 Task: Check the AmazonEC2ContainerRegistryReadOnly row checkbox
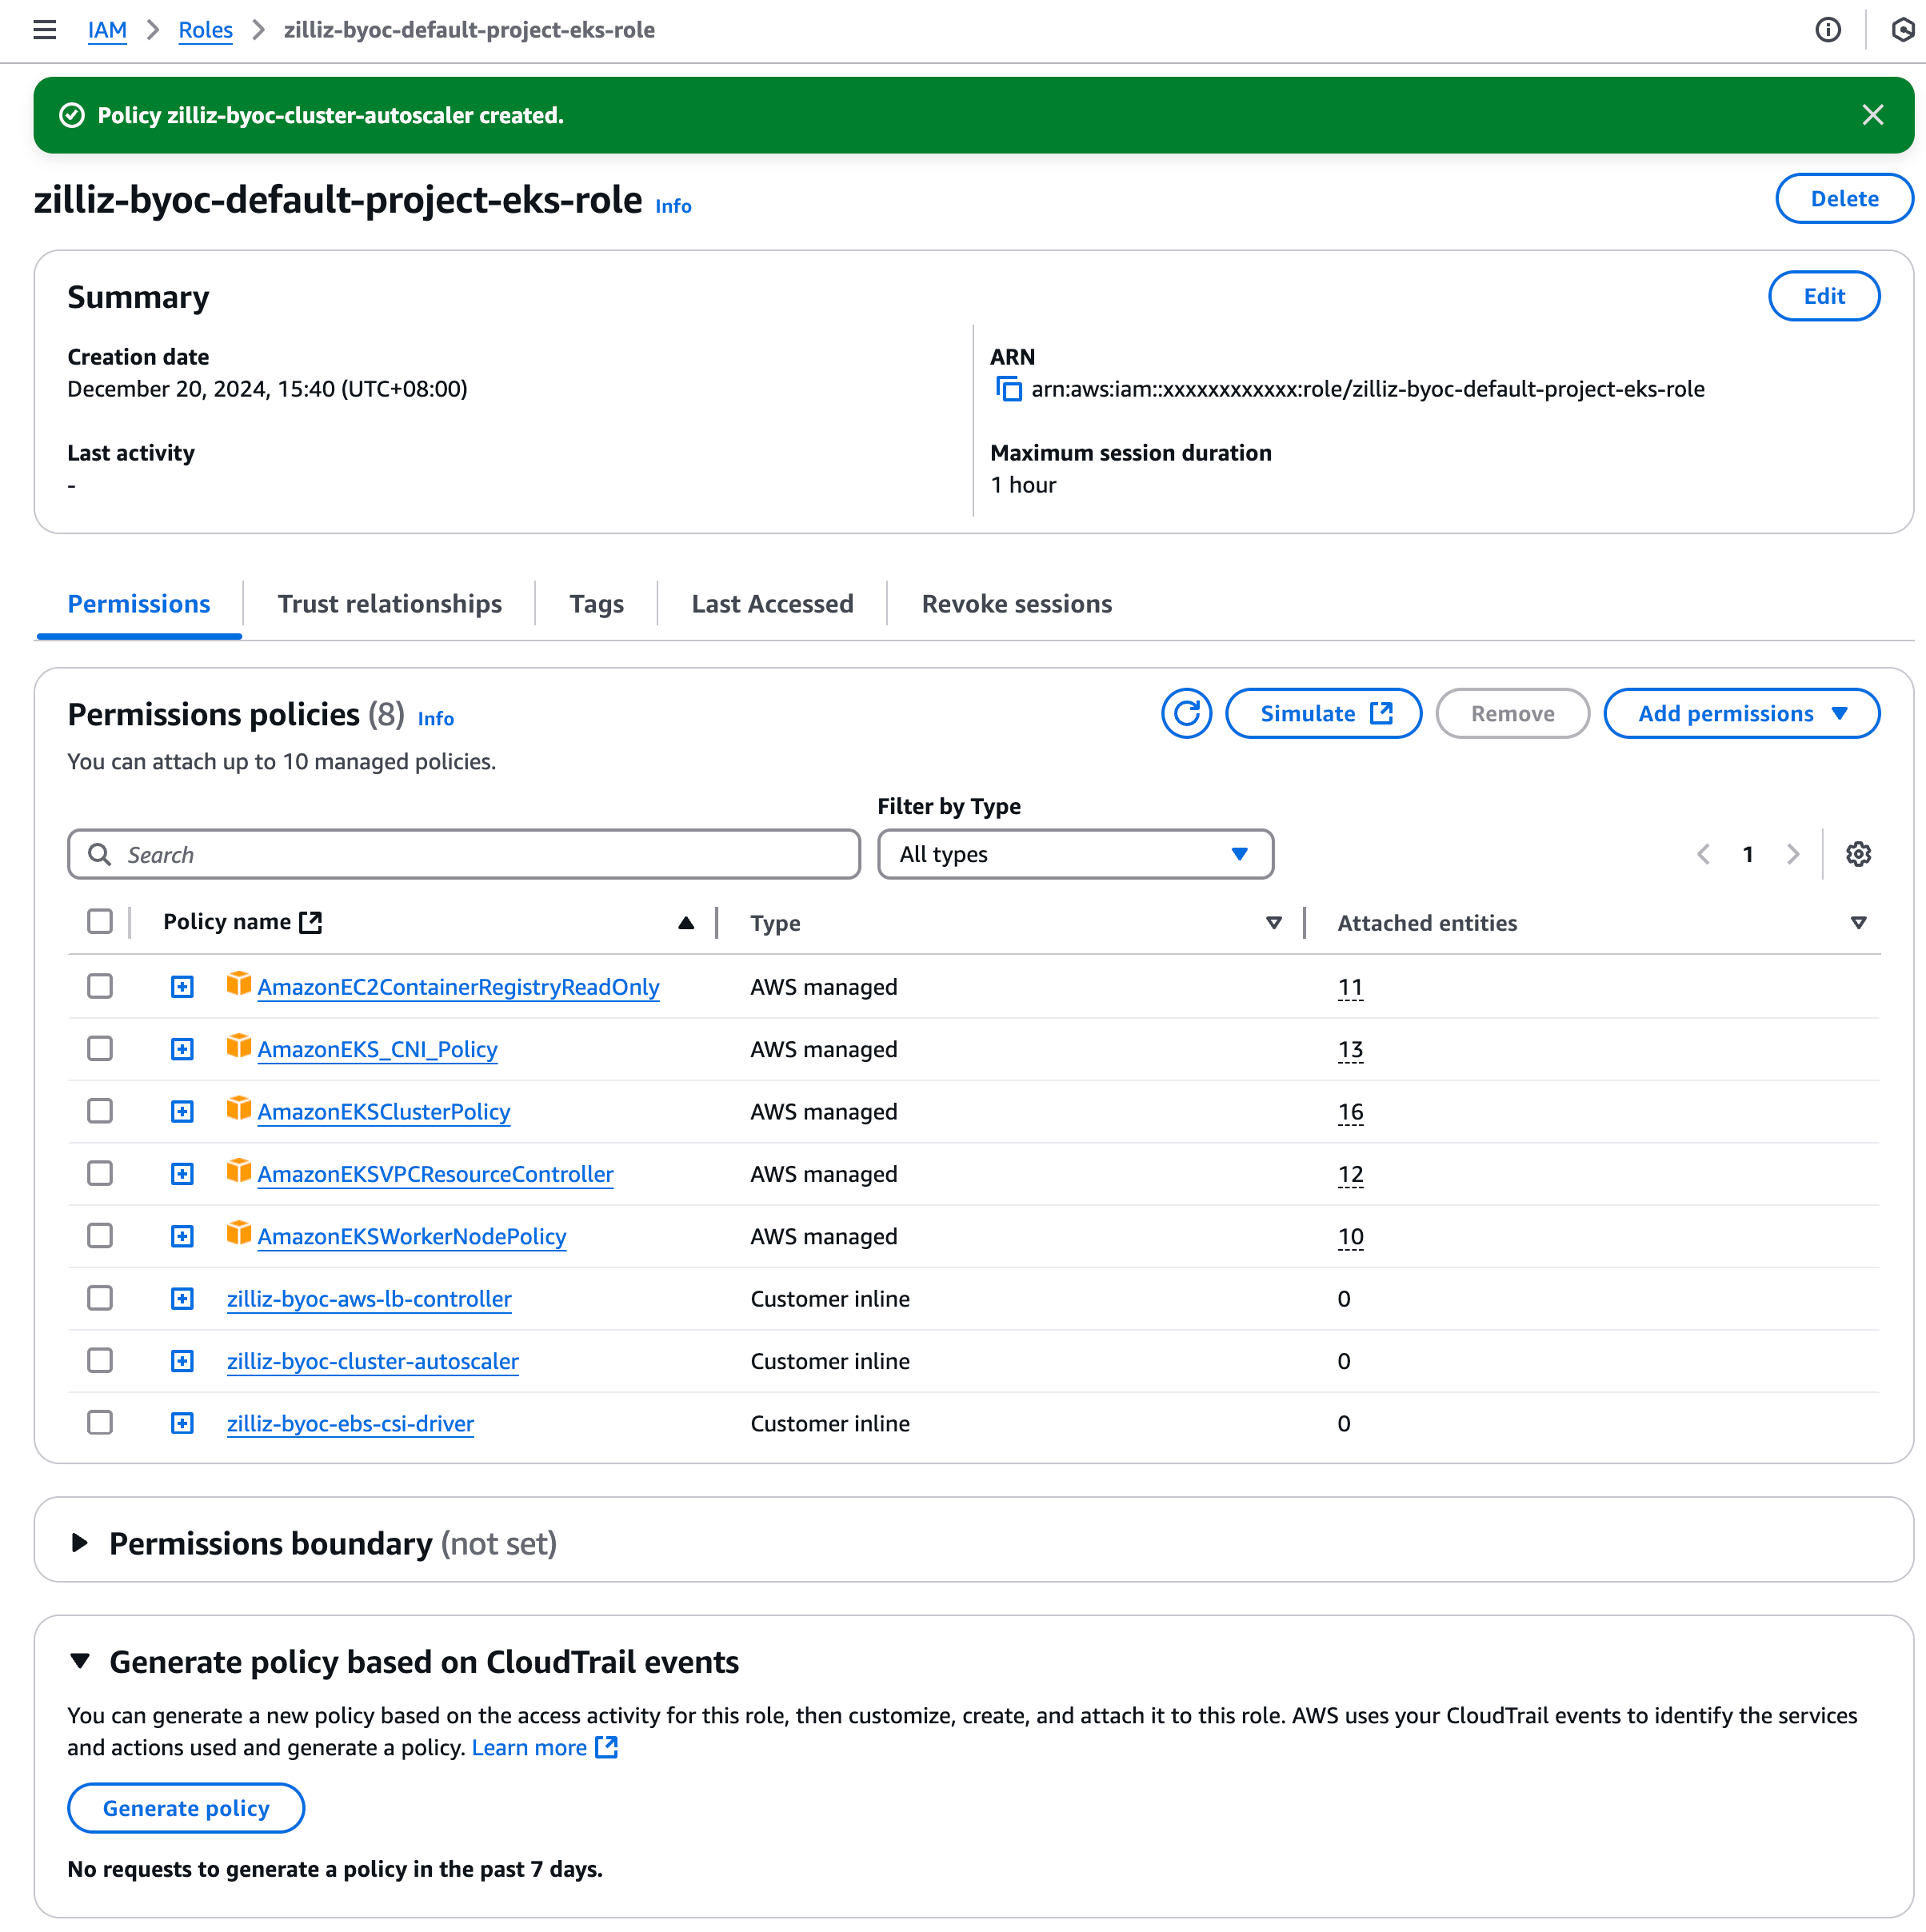point(100,986)
